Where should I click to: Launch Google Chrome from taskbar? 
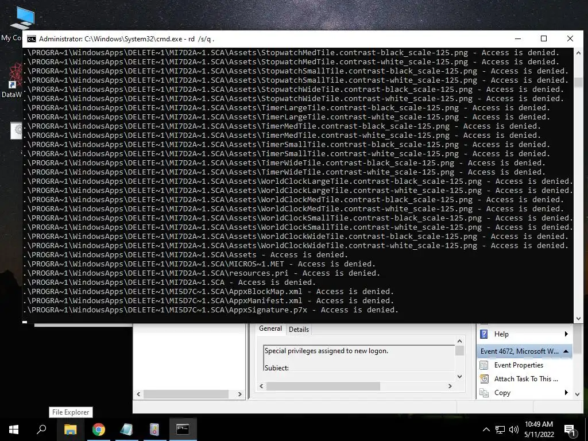coord(99,430)
